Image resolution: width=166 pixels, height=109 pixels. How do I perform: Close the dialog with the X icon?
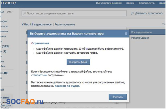[x=126, y=34]
